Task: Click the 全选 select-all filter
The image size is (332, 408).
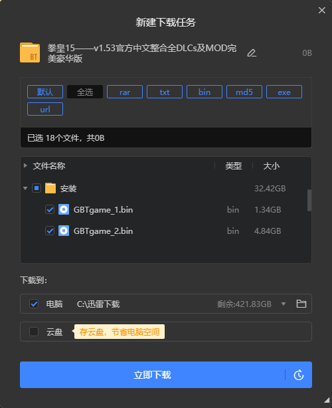Action: point(85,92)
